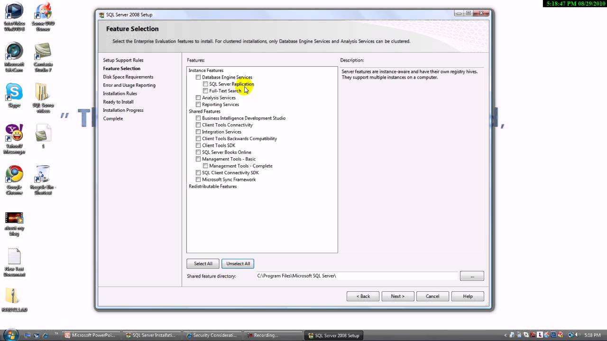Launch Skype from the desktop
The width and height of the screenshot is (607, 341).
tap(14, 96)
